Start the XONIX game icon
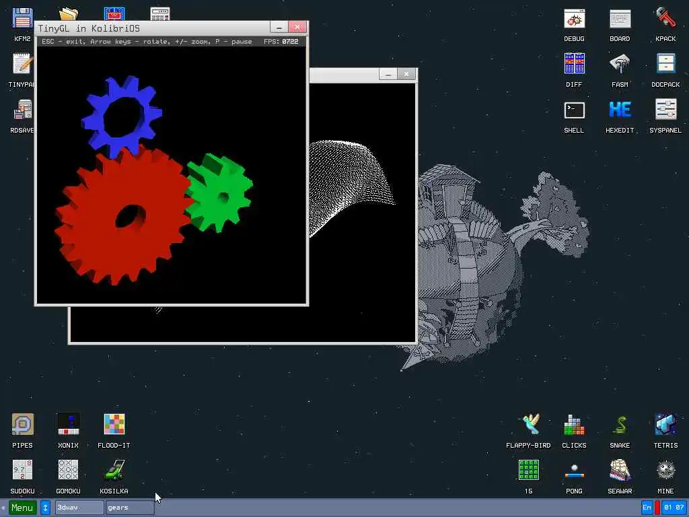This screenshot has height=517, width=689. tap(68, 425)
